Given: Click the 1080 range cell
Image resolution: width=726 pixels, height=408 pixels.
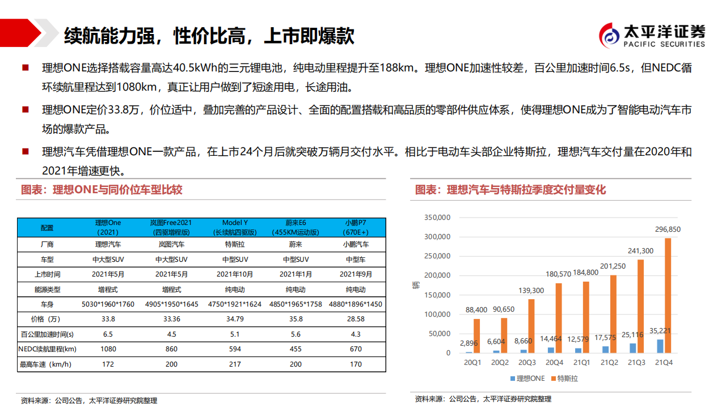Looking at the screenshot, I should pos(108,349).
